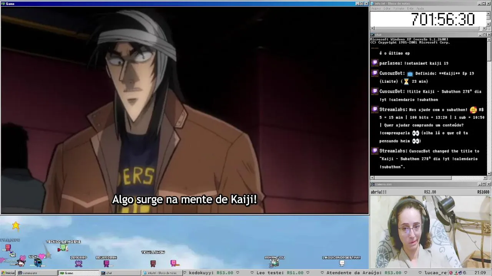
Task: Click scroll up arrow in Notepad window
Action: click(488, 13)
